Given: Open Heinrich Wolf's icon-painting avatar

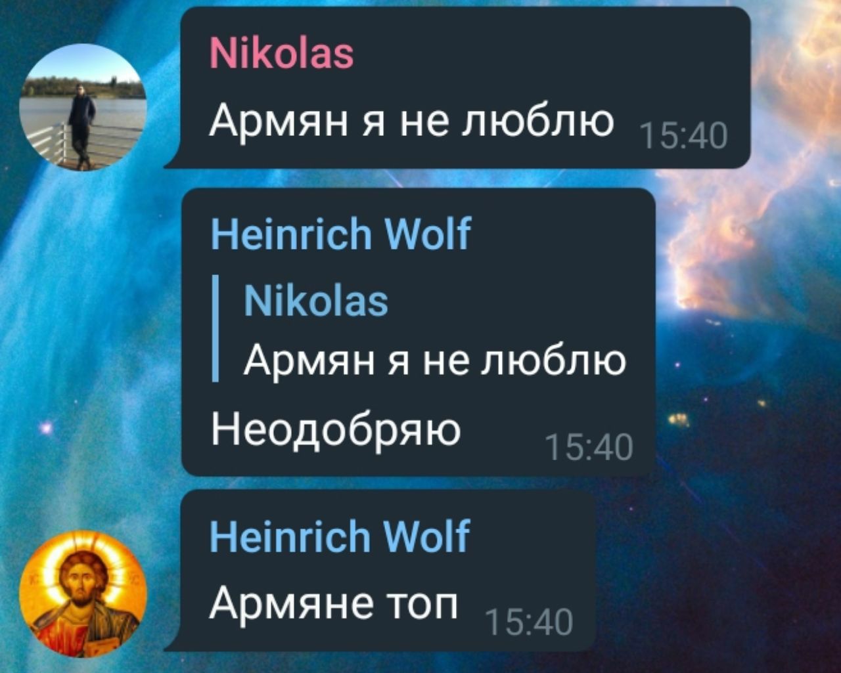Looking at the screenshot, I should click(x=83, y=594).
